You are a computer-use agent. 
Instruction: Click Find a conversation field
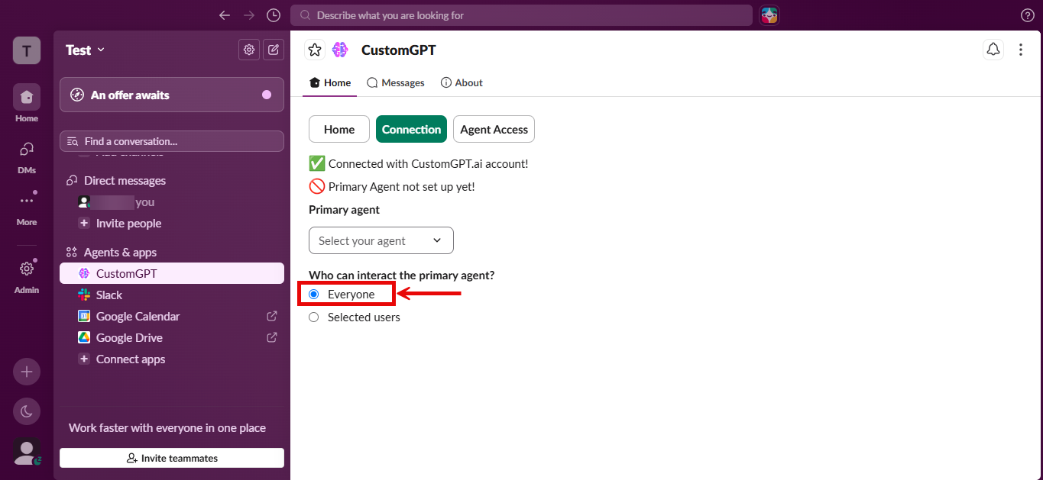[x=172, y=141]
